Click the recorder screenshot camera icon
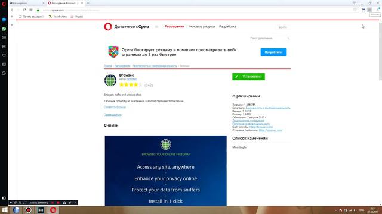 [x=64, y=203]
